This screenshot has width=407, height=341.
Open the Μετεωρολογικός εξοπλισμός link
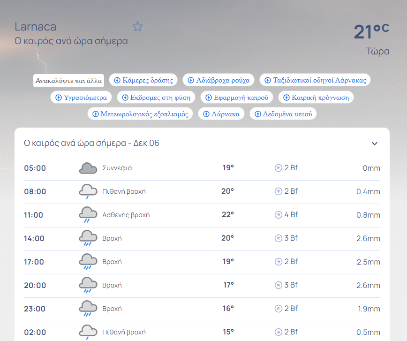coord(140,114)
